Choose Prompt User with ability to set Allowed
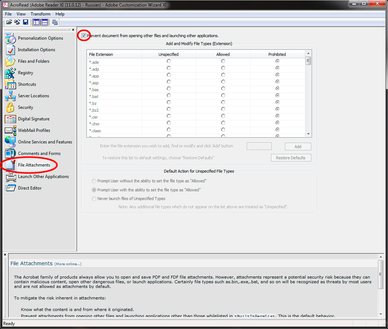388x329 pixels. pos(94,190)
